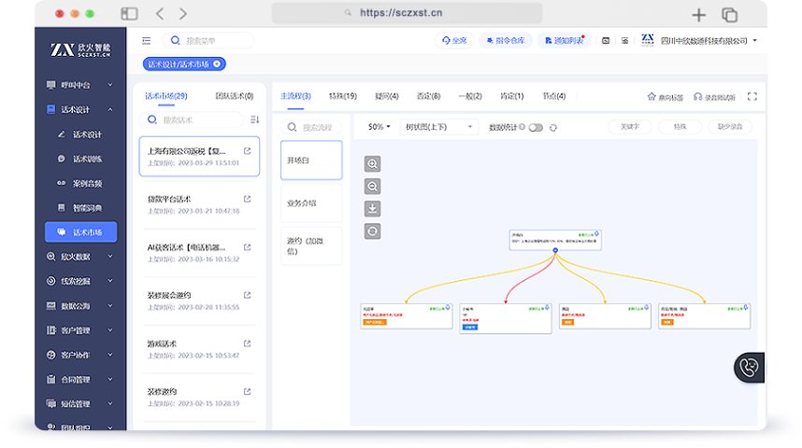Screen dimensions: 802x448
Task: Open the 50% zoom level dropdown
Action: (x=379, y=127)
